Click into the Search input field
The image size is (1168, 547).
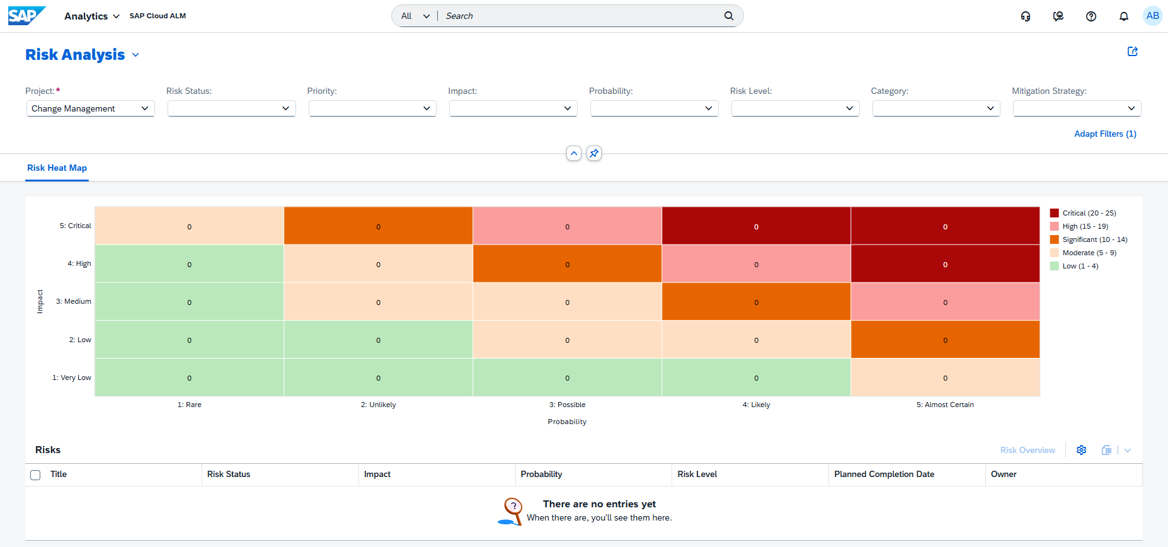coord(580,16)
